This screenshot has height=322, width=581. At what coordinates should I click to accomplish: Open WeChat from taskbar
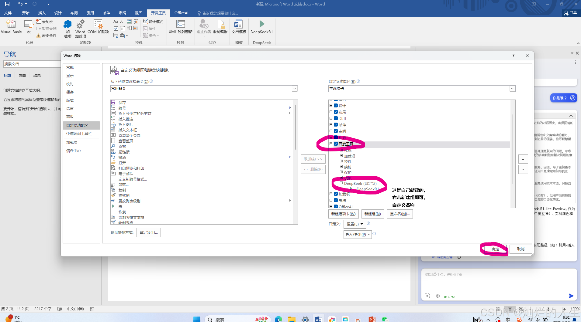click(x=385, y=319)
